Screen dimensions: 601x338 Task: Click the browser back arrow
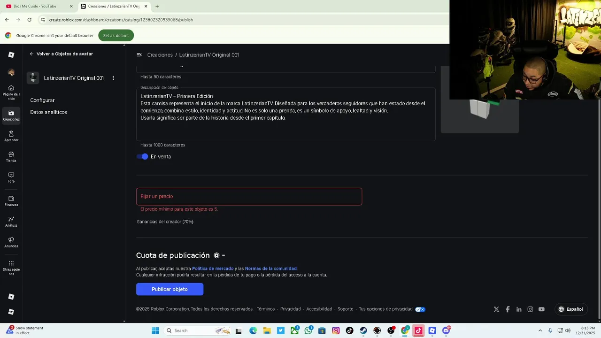tap(7, 20)
